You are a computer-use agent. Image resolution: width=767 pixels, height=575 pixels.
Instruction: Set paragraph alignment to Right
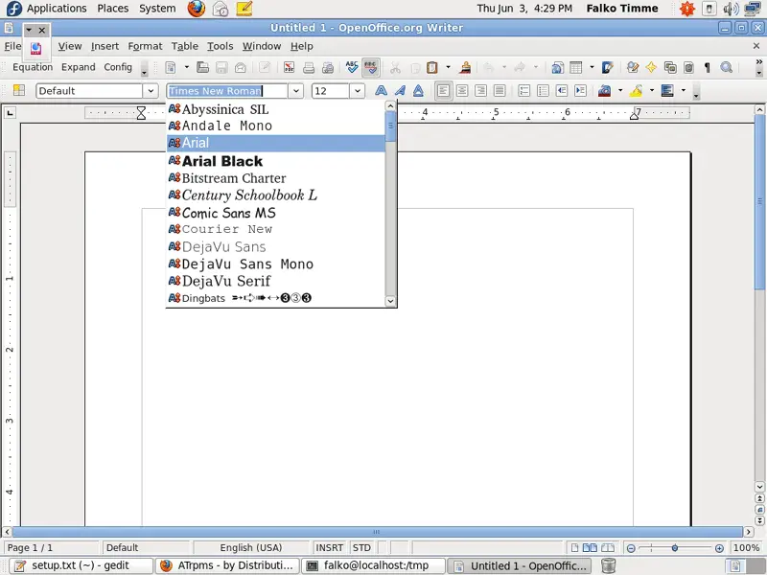point(481,91)
